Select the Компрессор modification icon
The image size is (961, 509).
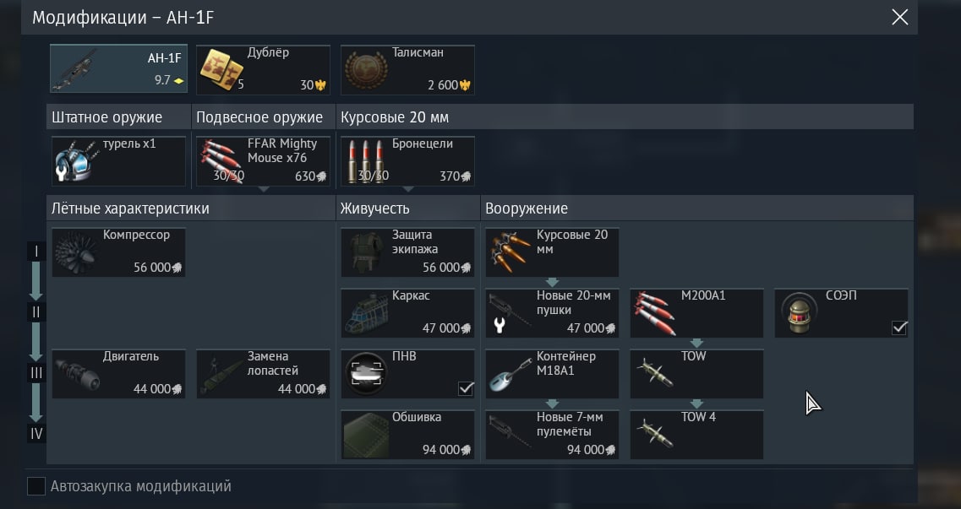[x=75, y=252]
